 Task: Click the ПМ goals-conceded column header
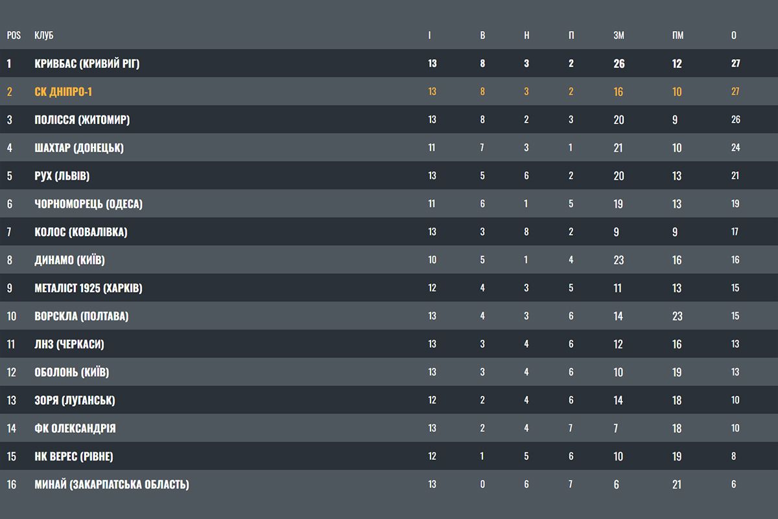[678, 35]
